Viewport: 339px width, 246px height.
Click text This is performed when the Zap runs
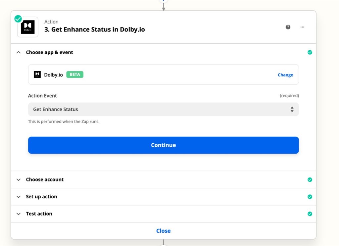(64, 122)
